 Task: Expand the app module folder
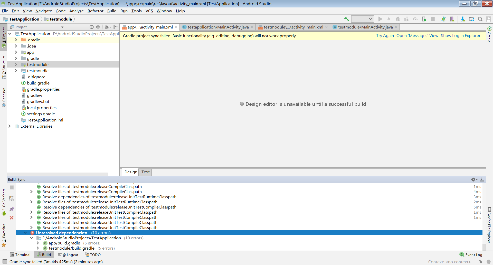tap(16, 52)
